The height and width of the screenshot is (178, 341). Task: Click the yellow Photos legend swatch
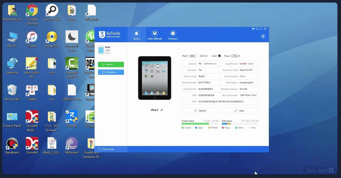[x=209, y=128]
